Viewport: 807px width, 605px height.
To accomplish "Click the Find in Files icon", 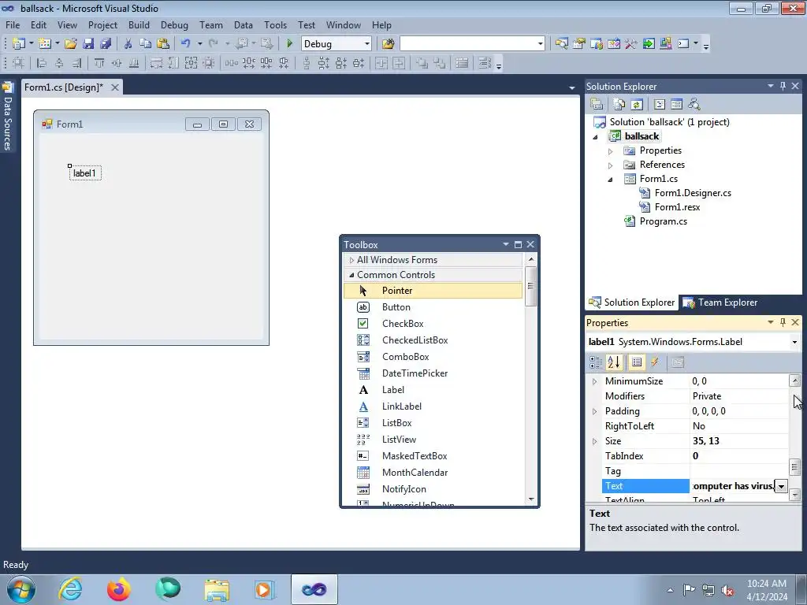I will point(388,44).
